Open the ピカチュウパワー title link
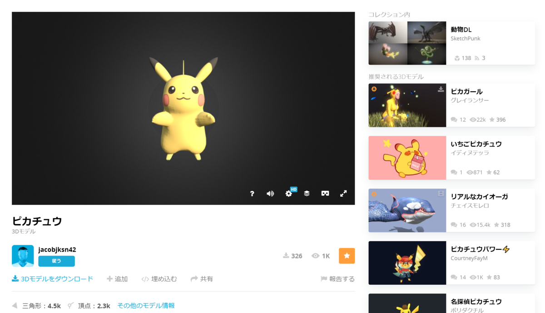 point(480,249)
